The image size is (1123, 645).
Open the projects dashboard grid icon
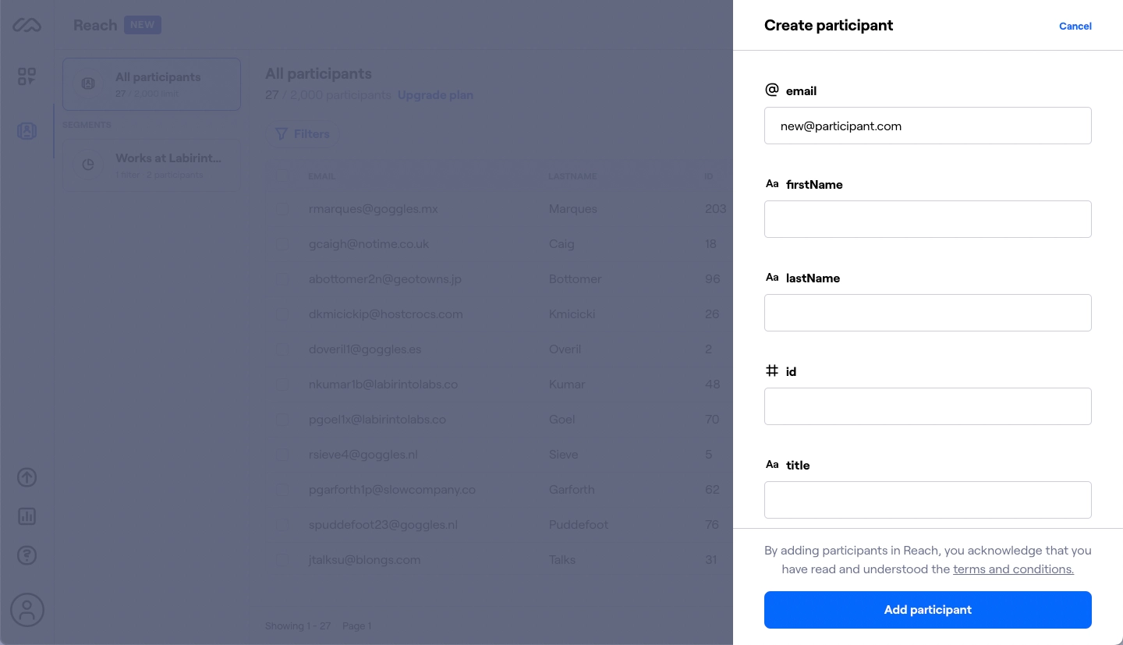pyautogui.click(x=27, y=76)
